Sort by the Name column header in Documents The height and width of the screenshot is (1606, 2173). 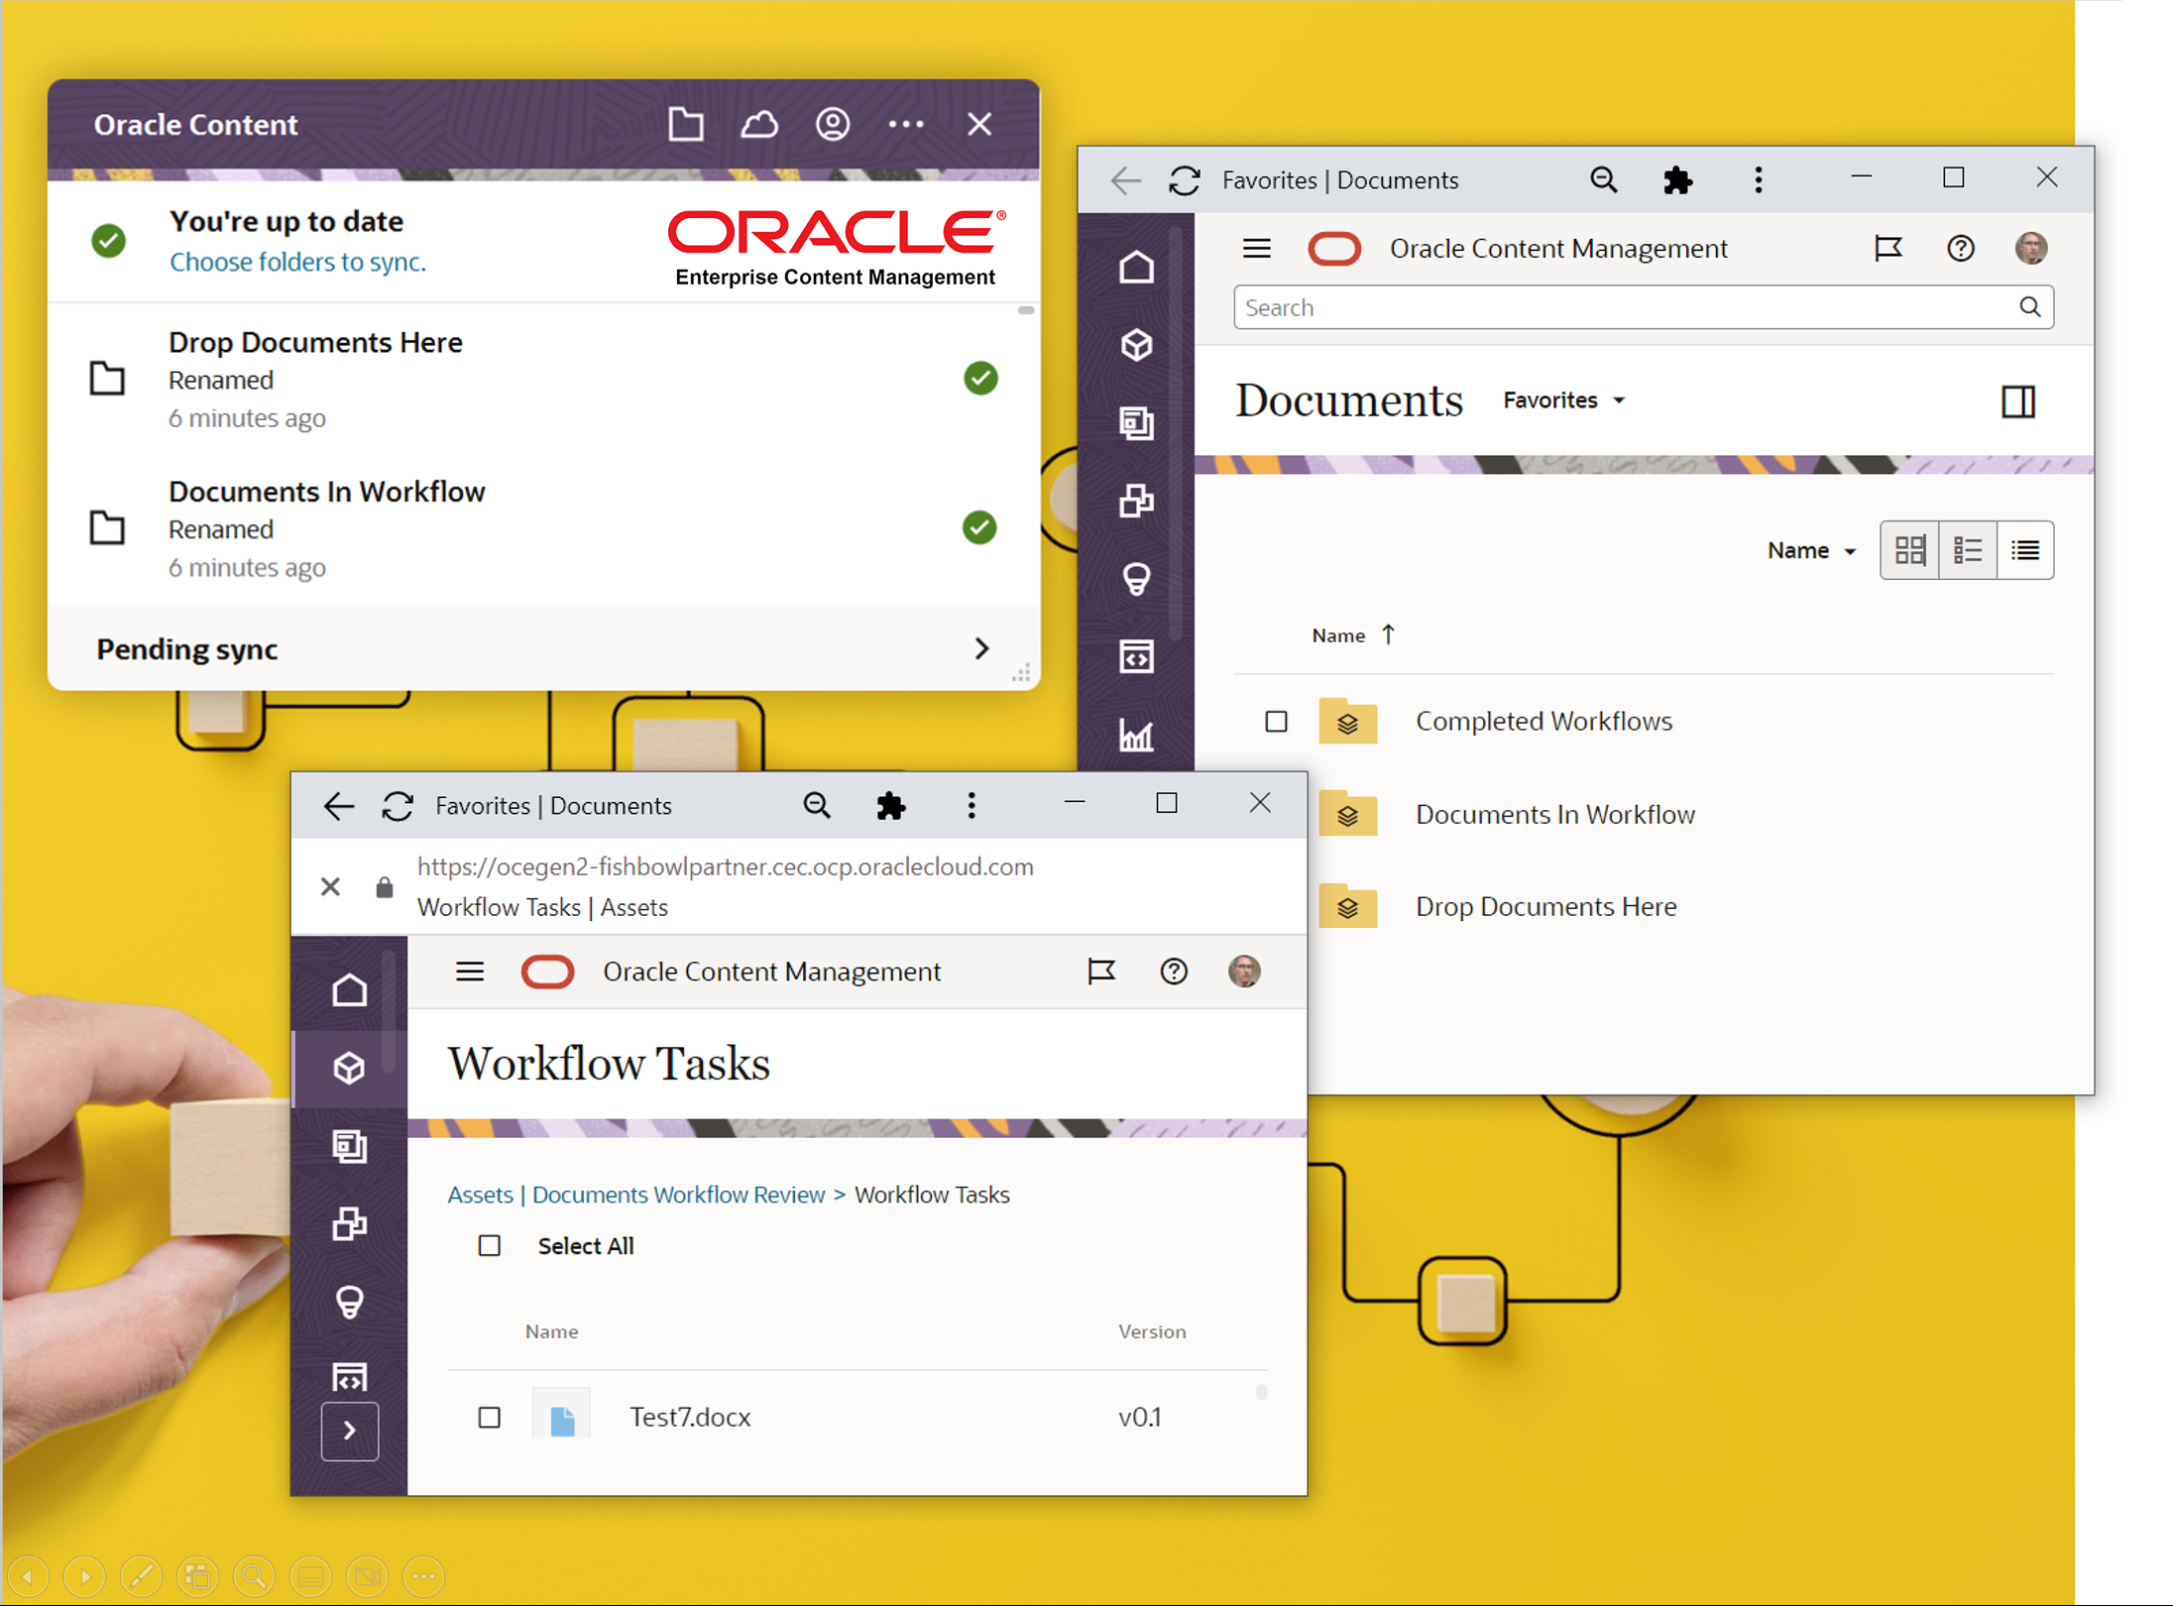[x=1338, y=635]
